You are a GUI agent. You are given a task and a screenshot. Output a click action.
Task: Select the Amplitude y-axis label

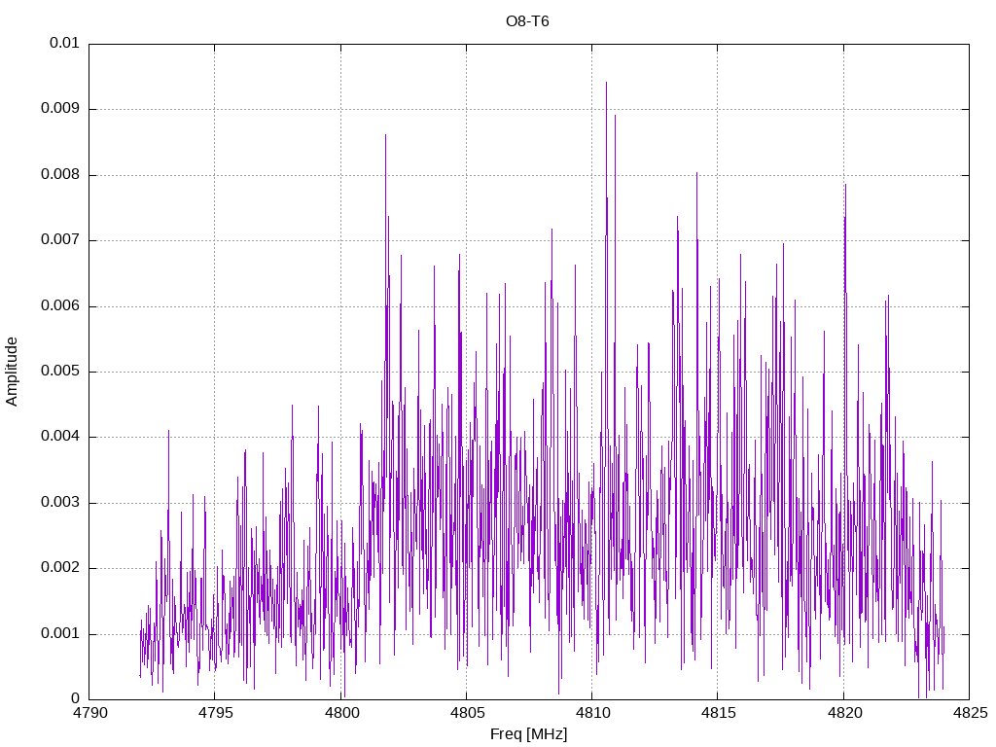[12, 372]
